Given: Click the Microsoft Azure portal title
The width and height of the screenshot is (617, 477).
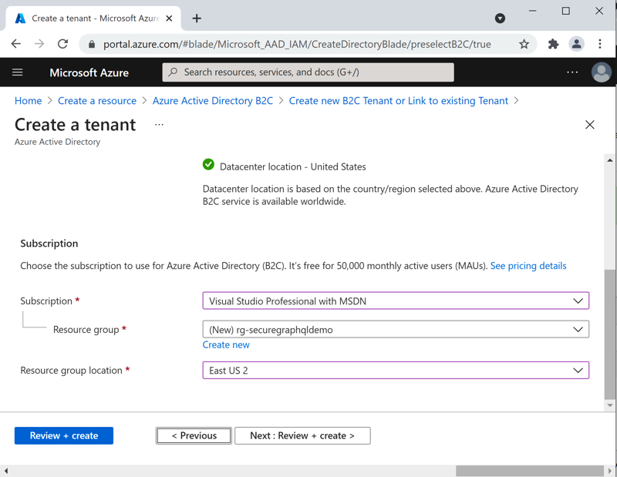Looking at the screenshot, I should (x=89, y=72).
